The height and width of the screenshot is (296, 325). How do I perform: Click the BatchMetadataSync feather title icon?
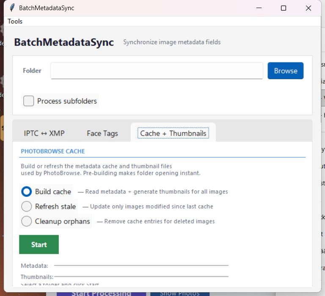tap(12, 8)
